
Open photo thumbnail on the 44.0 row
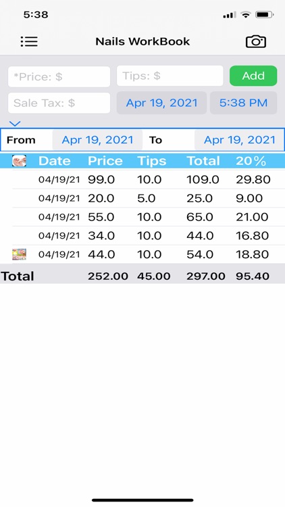19,254
